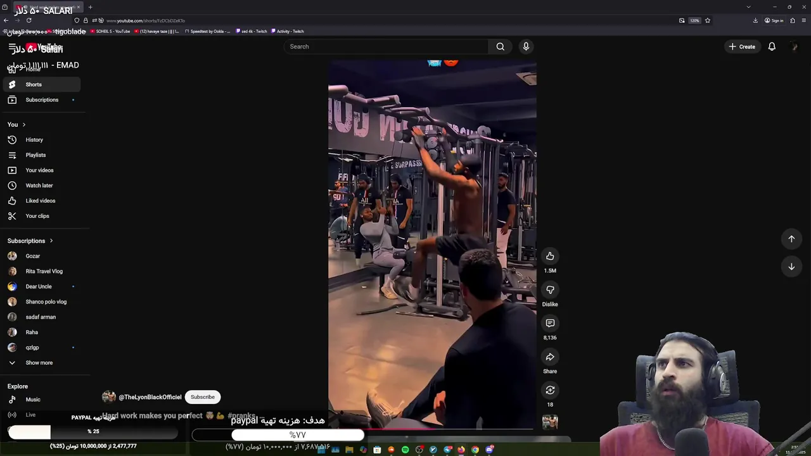Image resolution: width=811 pixels, height=456 pixels.
Task: Open the sound thumbnail below the Remix button
Action: (x=550, y=422)
